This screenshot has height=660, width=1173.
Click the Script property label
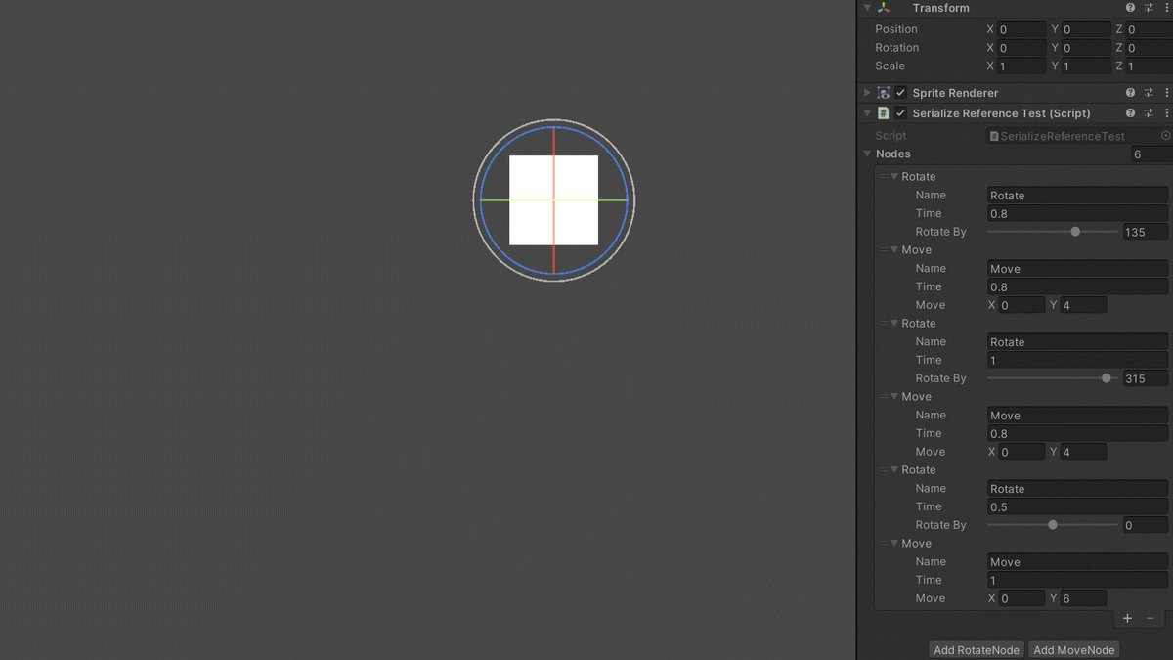click(891, 136)
